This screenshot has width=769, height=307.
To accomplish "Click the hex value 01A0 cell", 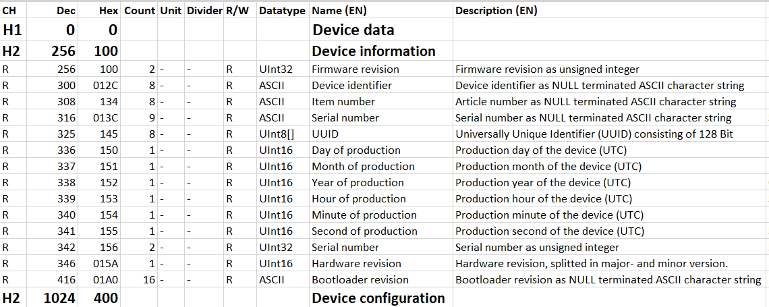I will pos(105,280).
